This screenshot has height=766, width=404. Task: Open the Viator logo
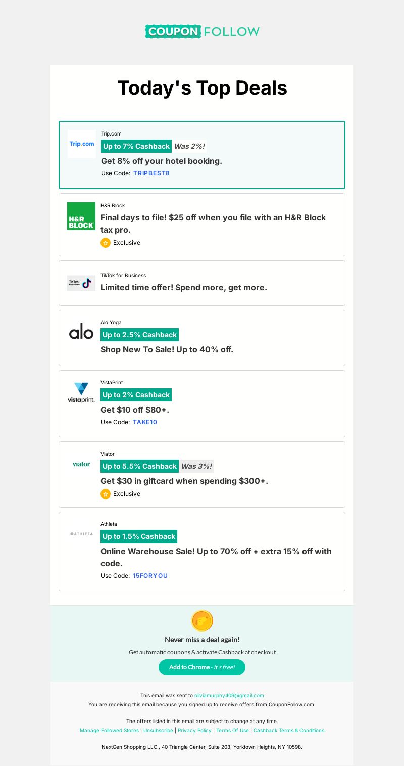point(81,464)
